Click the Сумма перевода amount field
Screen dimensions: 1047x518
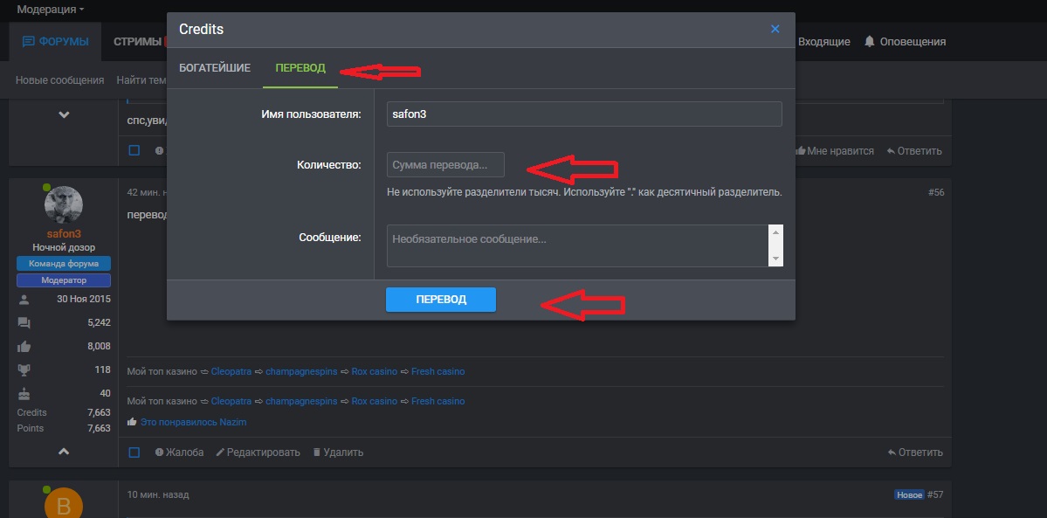pos(445,164)
